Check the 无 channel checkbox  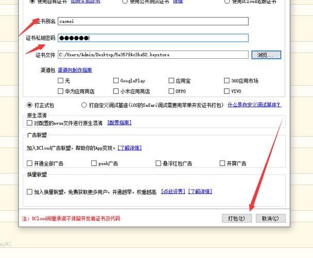coord(60,80)
